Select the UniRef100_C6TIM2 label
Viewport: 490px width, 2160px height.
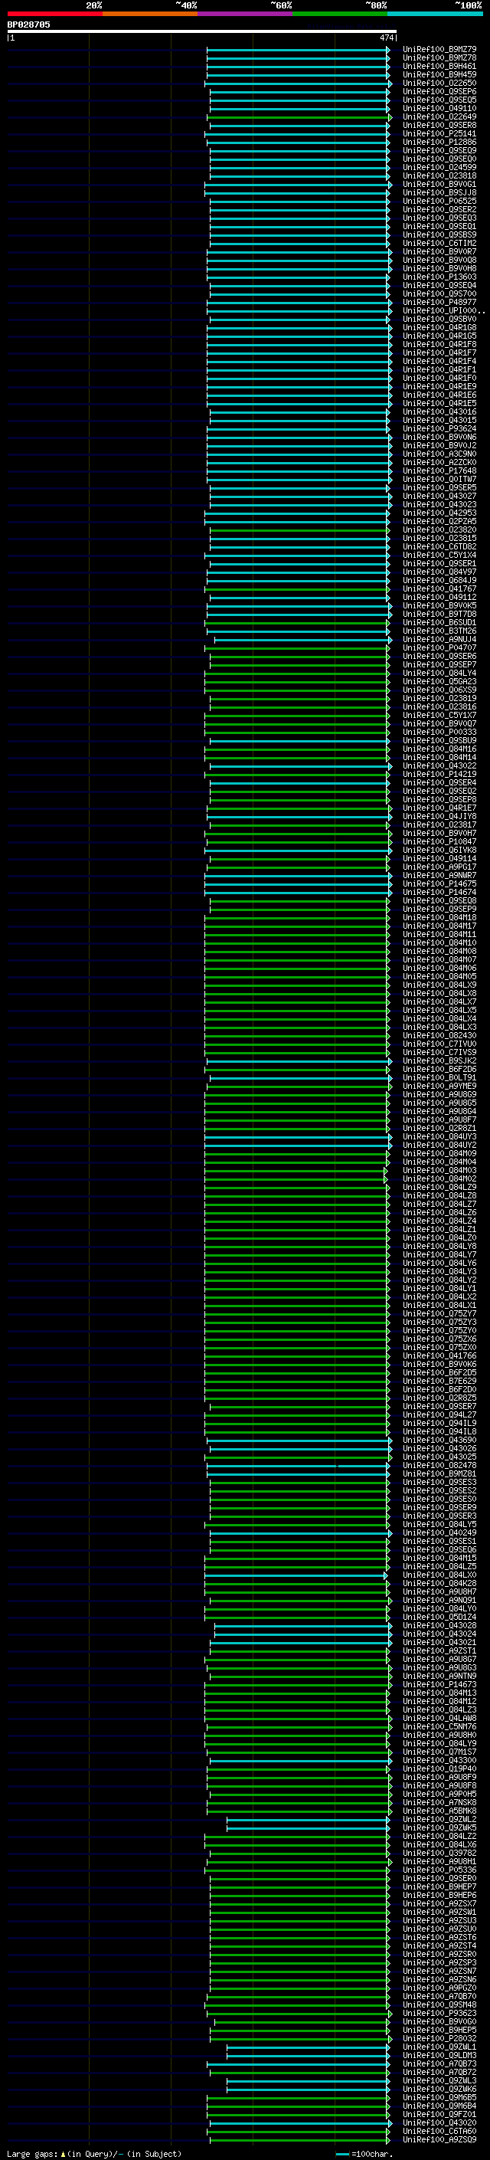[x=439, y=243]
